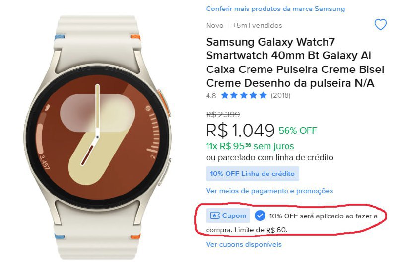The height and width of the screenshot is (267, 397).
Task: Click the R$ 1.049 current price
Action: 240,130
